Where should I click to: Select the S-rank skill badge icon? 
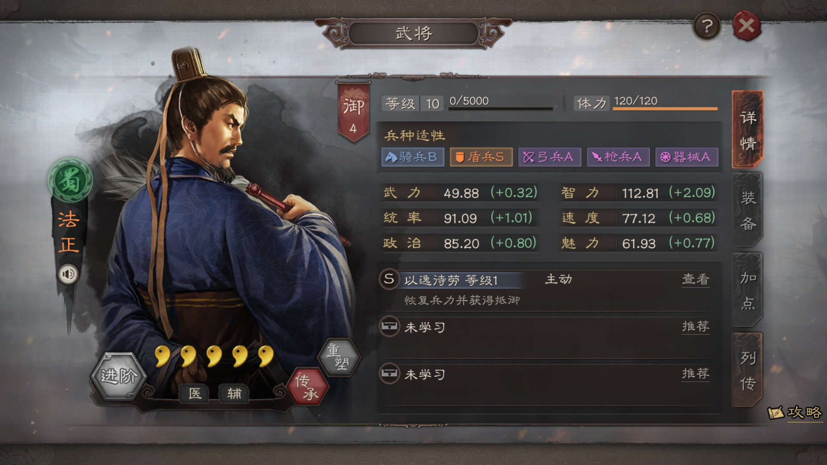[389, 279]
